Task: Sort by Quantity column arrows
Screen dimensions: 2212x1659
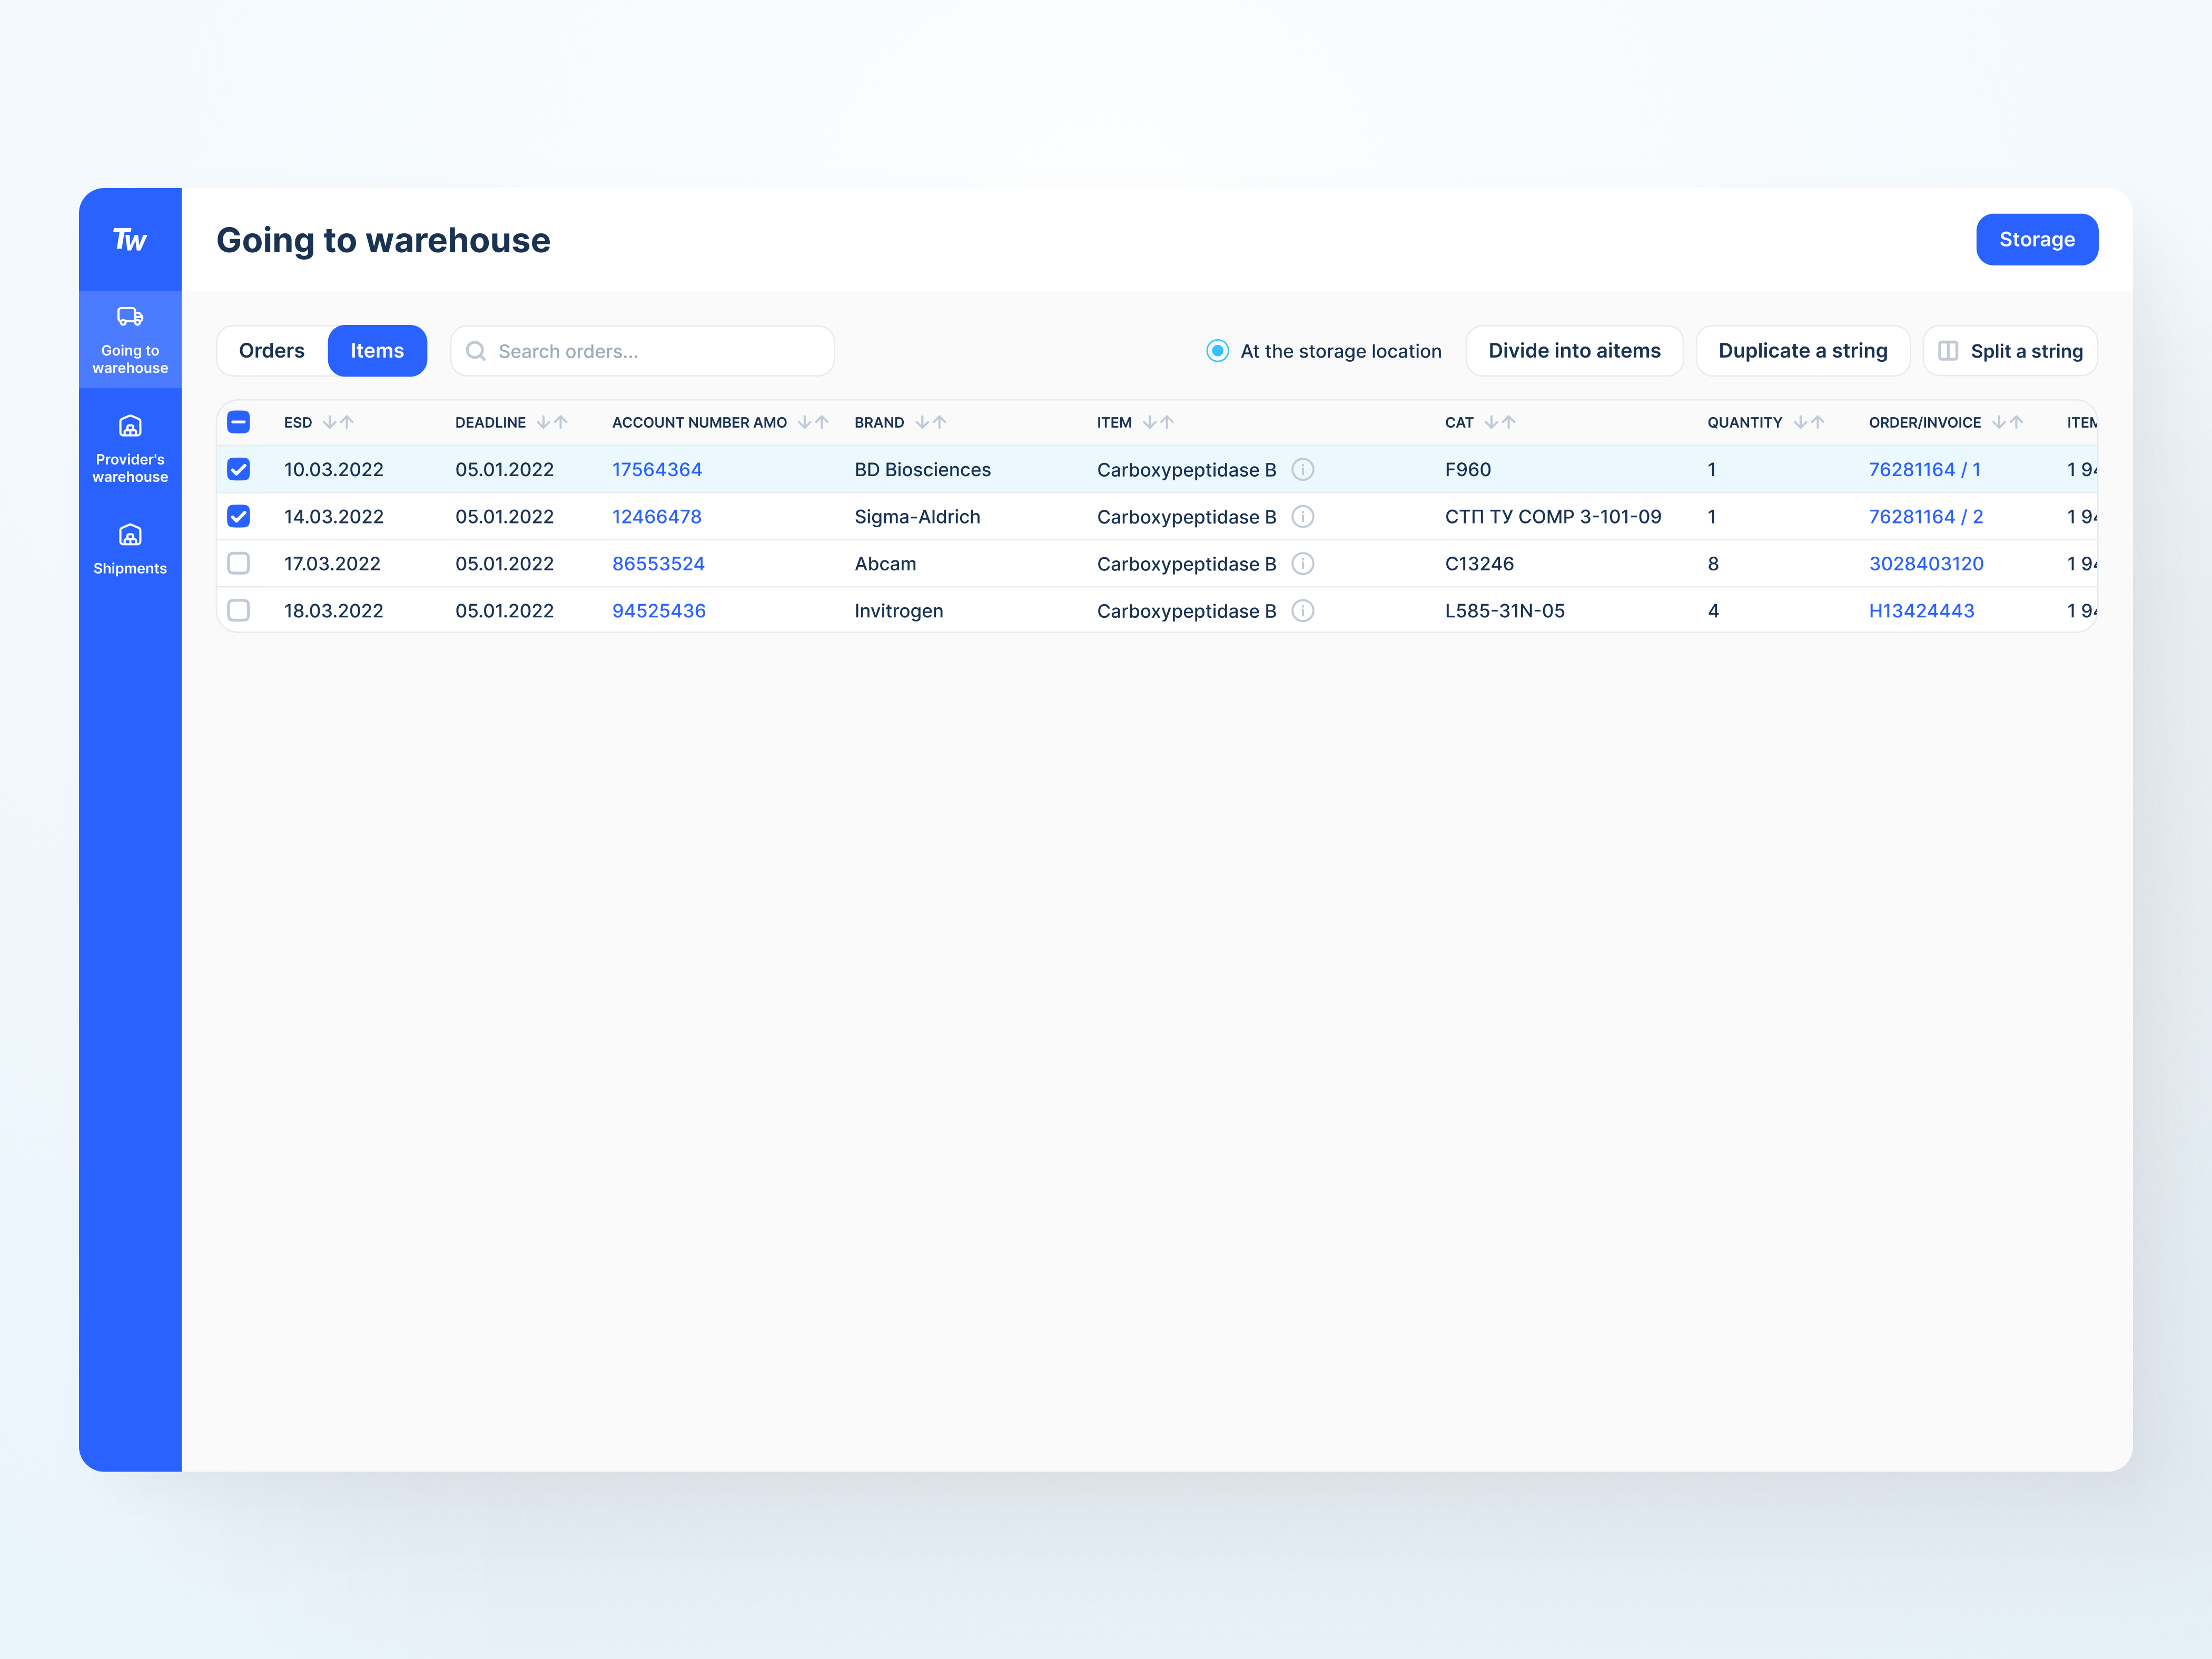Action: [1808, 422]
